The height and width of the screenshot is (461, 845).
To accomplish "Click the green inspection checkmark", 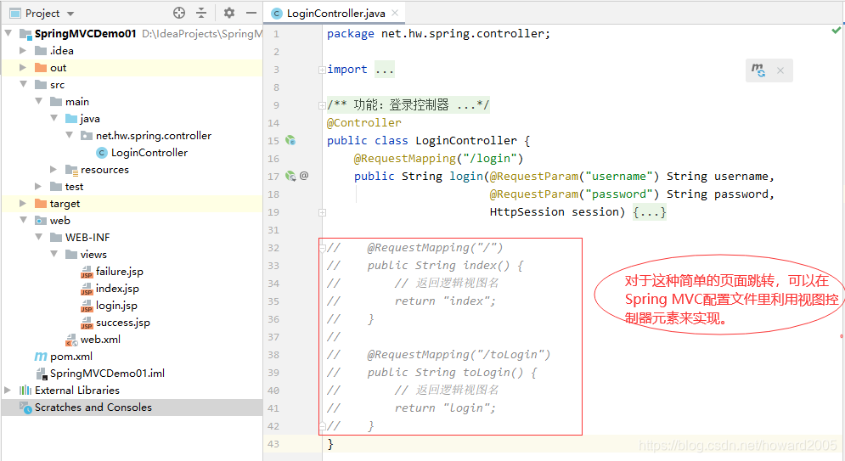I will (836, 31).
